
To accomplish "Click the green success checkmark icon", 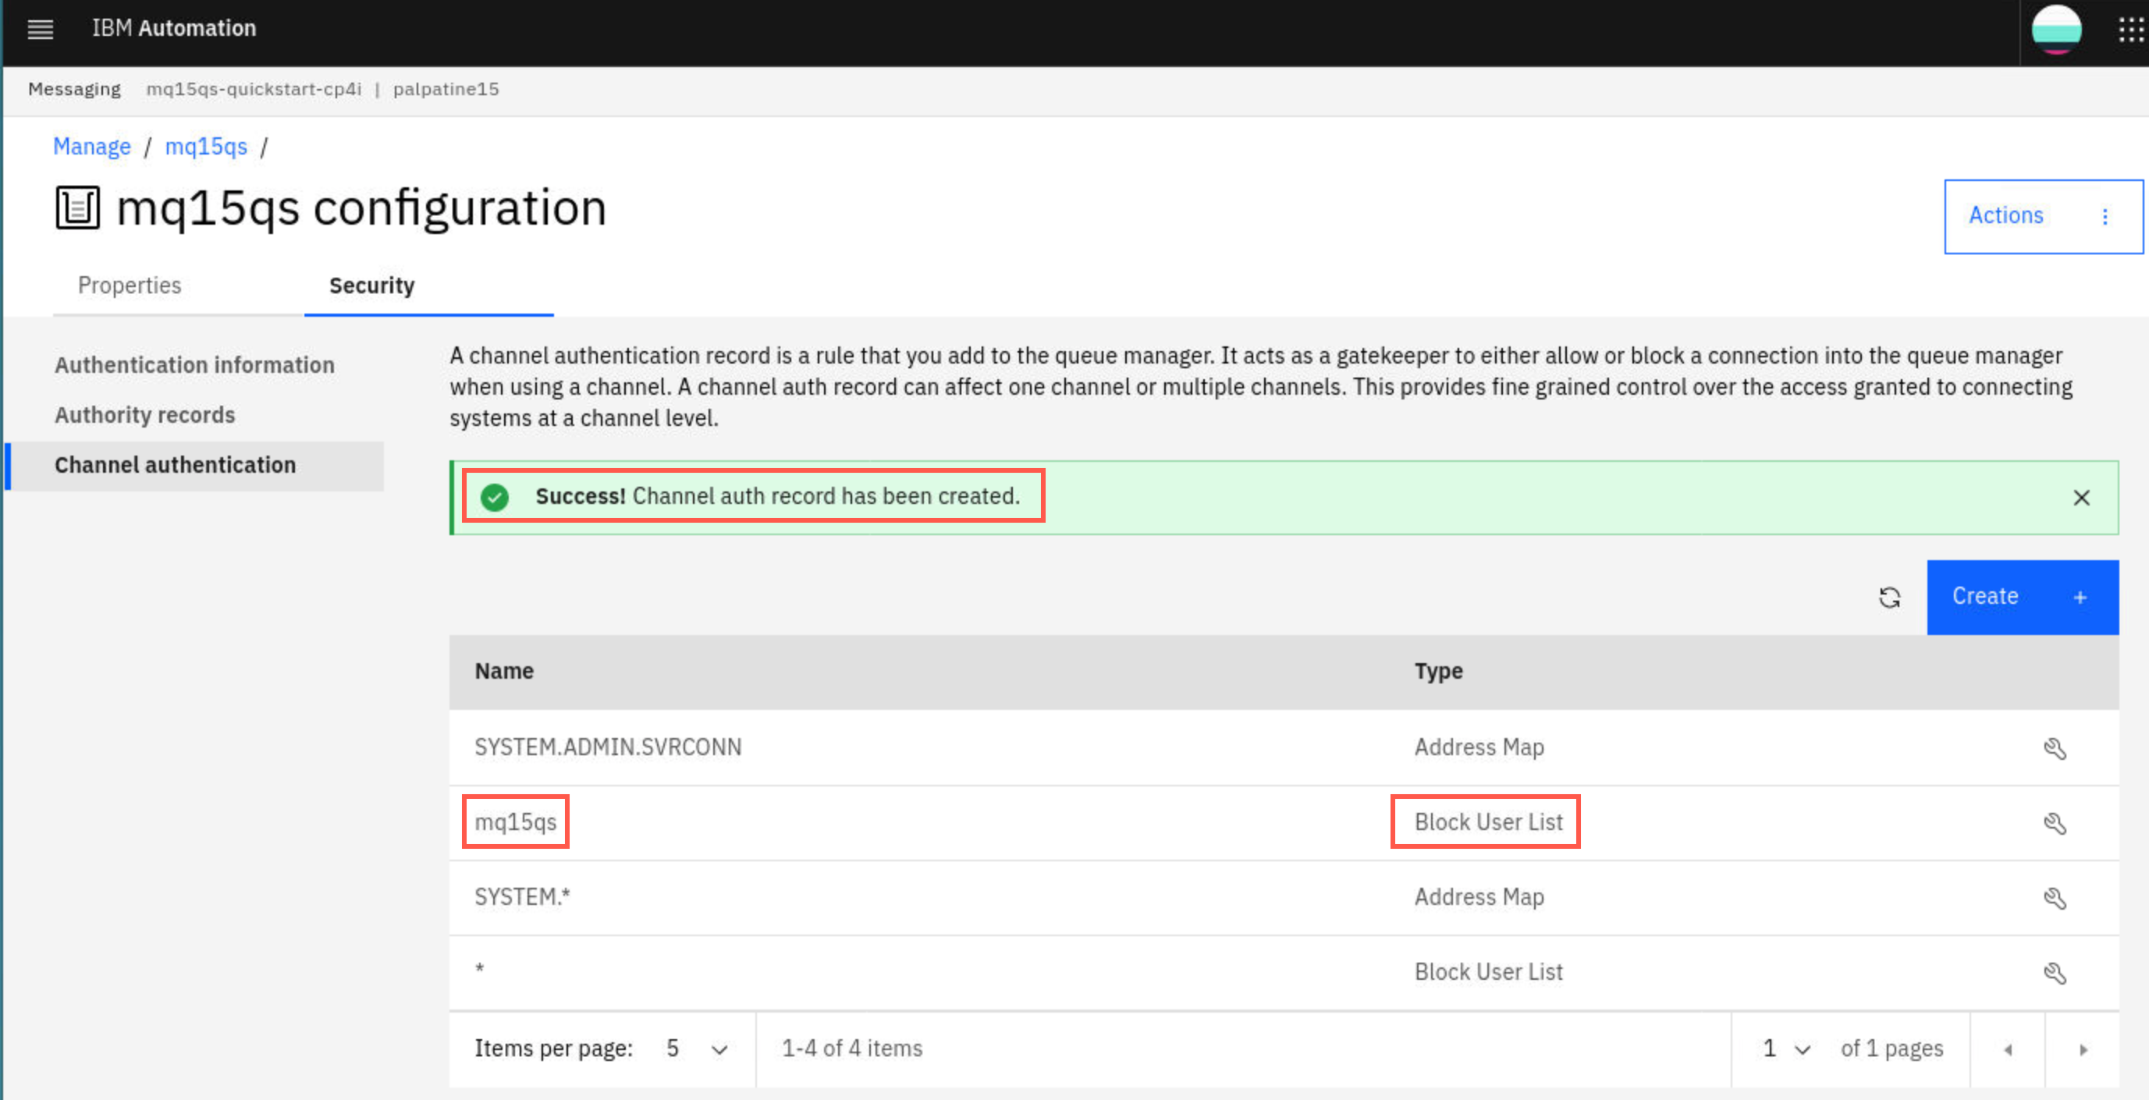I will click(495, 497).
